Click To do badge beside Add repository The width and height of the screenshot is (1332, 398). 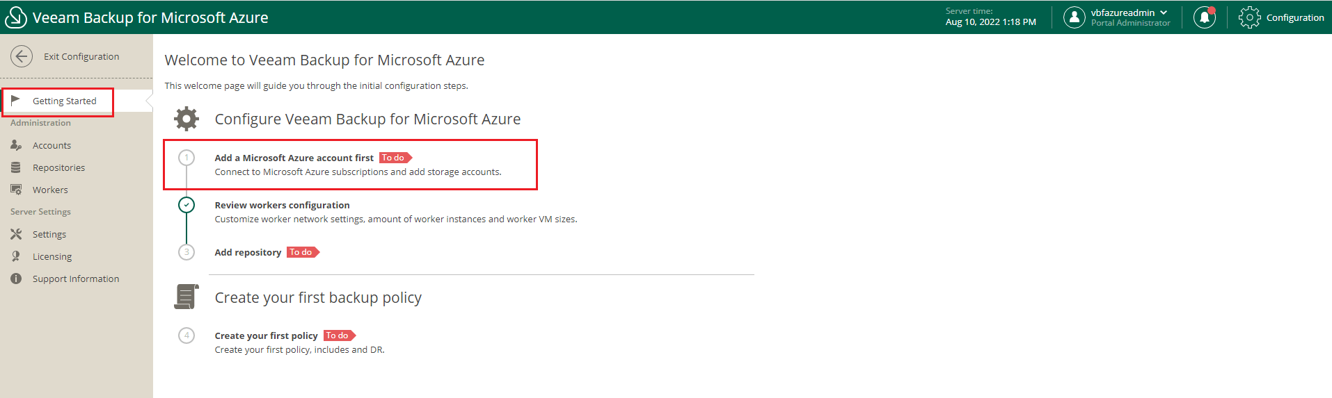[x=303, y=252]
